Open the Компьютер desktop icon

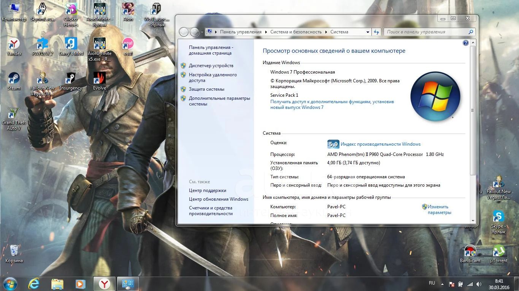click(14, 12)
